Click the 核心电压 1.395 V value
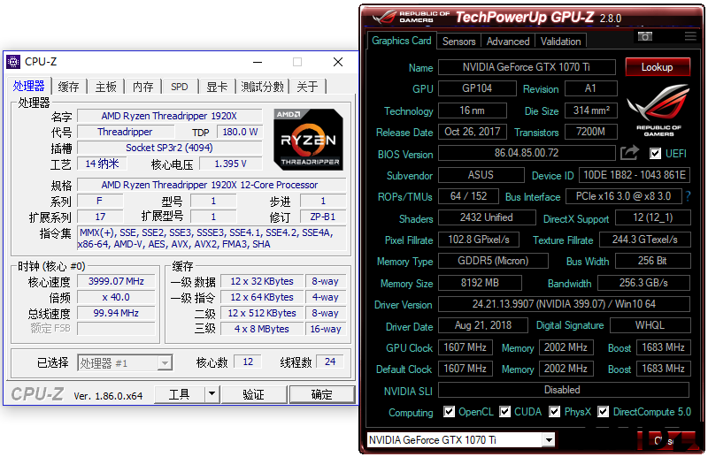Image resolution: width=708 pixels, height=457 pixels. point(230,164)
